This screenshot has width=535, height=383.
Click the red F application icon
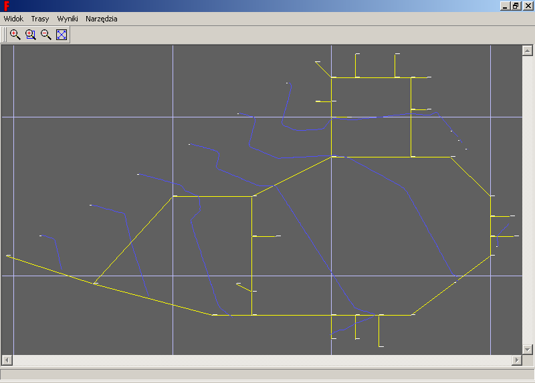pos(6,6)
